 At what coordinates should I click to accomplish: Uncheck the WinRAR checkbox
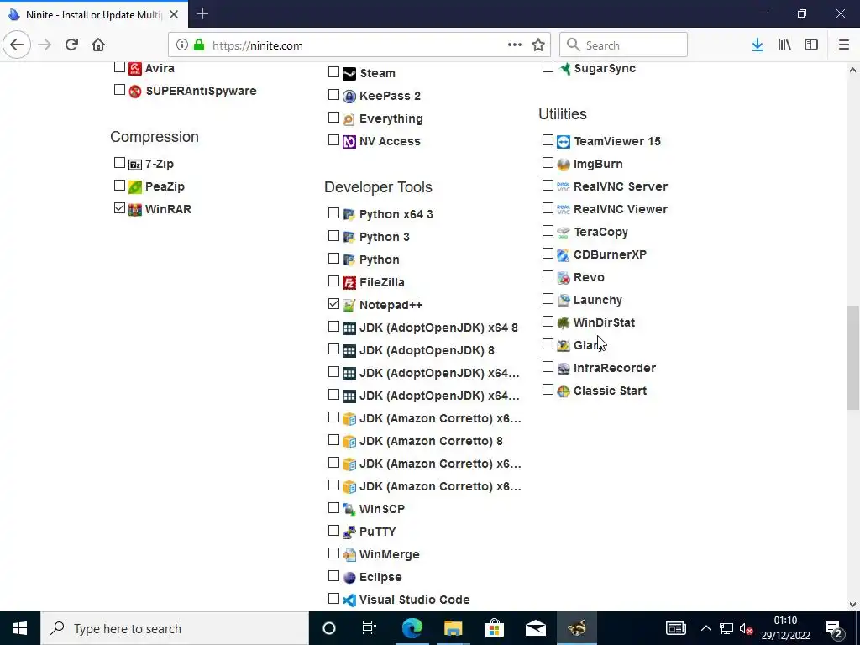click(x=119, y=208)
